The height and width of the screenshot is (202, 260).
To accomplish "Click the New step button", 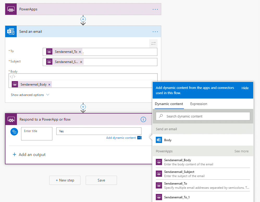I will [65, 180].
